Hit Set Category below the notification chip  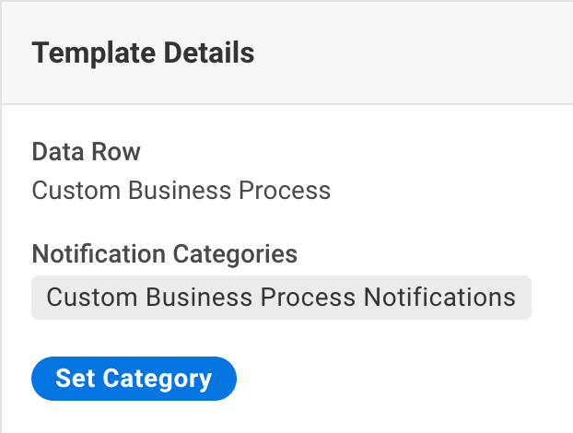[134, 379]
